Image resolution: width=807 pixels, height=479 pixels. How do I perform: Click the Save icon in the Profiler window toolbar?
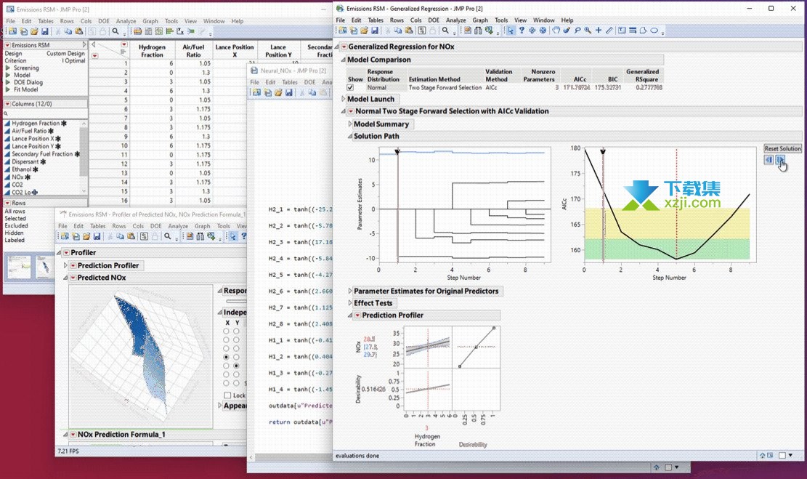(x=97, y=236)
